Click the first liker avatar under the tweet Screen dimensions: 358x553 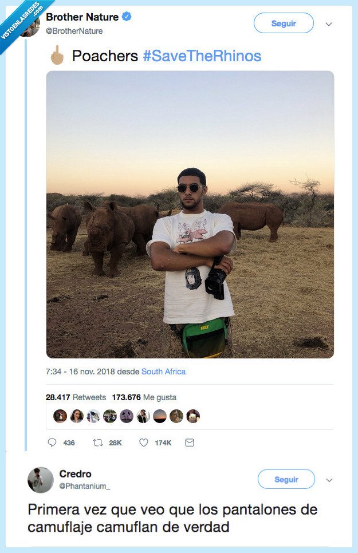point(58,416)
